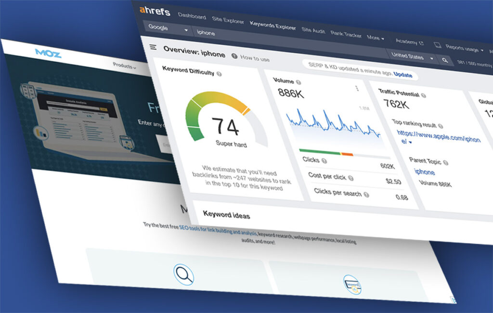The width and height of the screenshot is (493, 313).
Task: Click the monitor icon near Reports usage
Action: click(x=437, y=43)
